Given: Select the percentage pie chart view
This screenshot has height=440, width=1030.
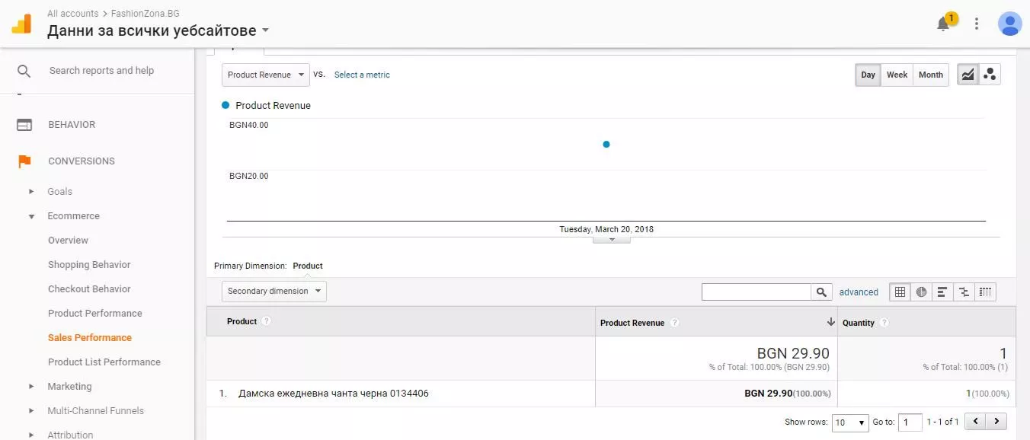Looking at the screenshot, I should (922, 292).
